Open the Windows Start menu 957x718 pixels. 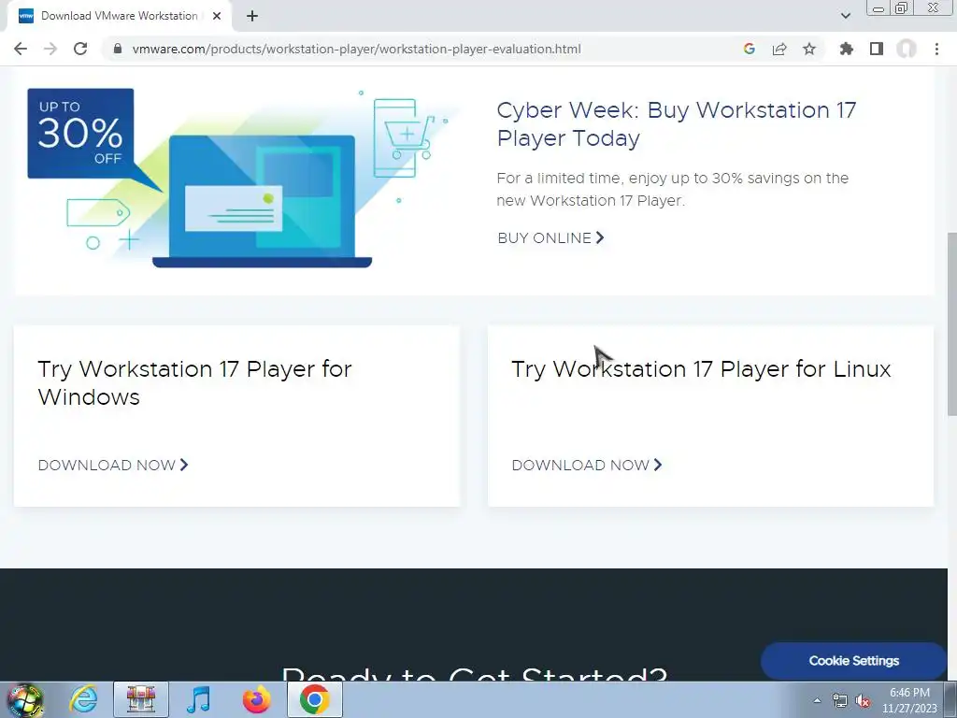[x=24, y=700]
